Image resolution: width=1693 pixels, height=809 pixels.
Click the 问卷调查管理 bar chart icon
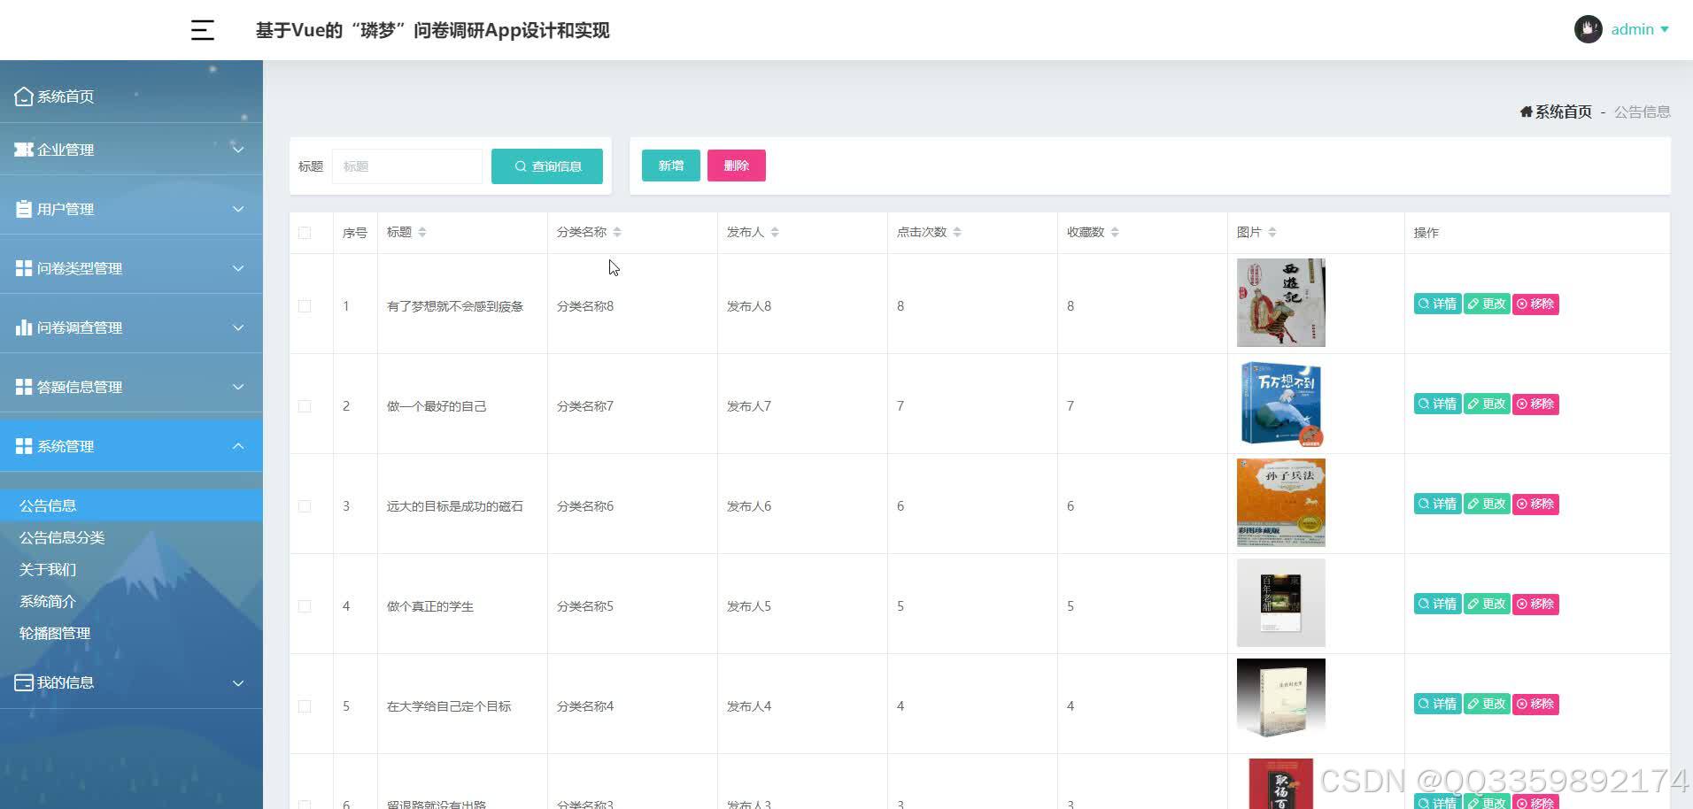(24, 327)
